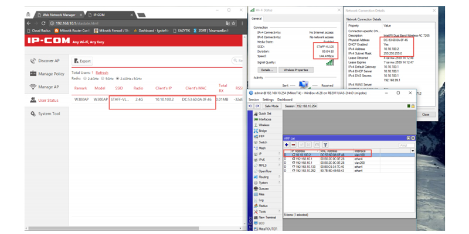The width and height of the screenshot is (469, 234).
Task: Open Manage AP in IP-COM sidebar
Action: [45, 87]
